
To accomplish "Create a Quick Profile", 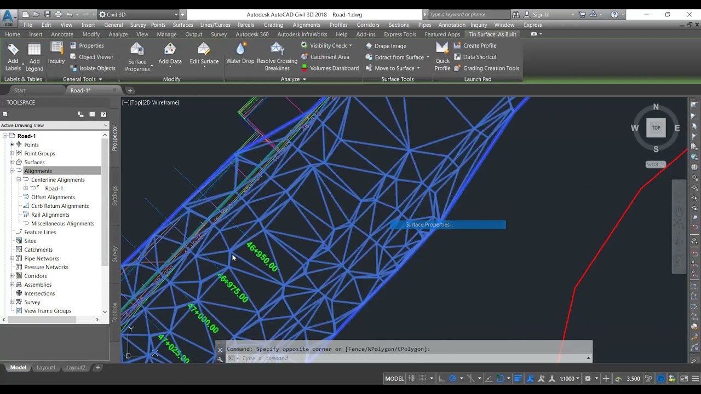I will [443, 57].
